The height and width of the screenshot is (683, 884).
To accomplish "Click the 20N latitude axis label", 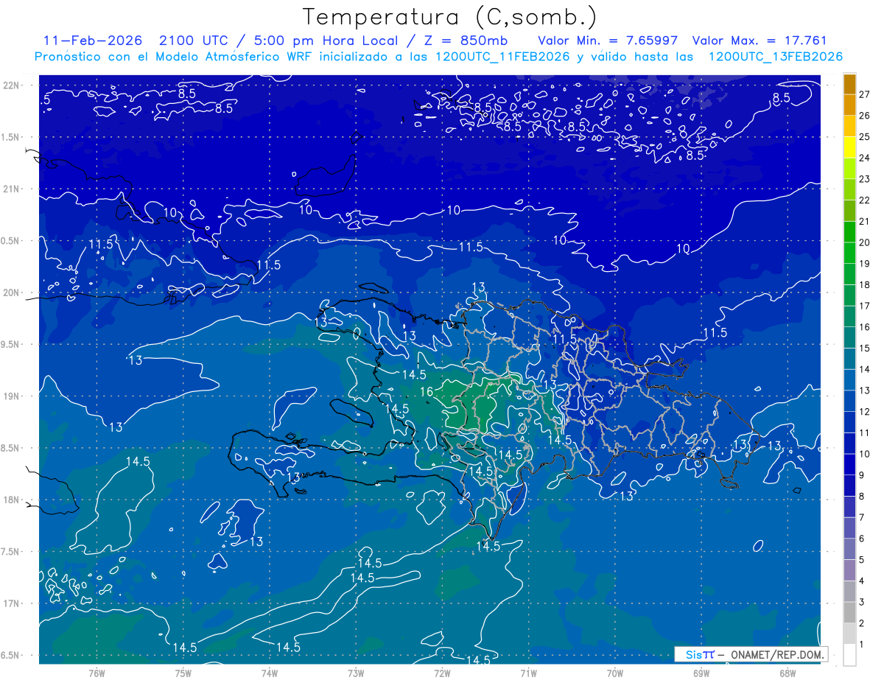I will [12, 293].
